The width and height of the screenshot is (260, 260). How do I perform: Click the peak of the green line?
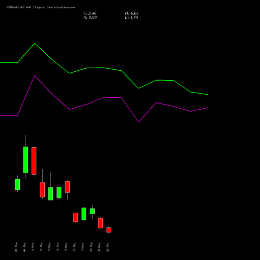(35, 43)
